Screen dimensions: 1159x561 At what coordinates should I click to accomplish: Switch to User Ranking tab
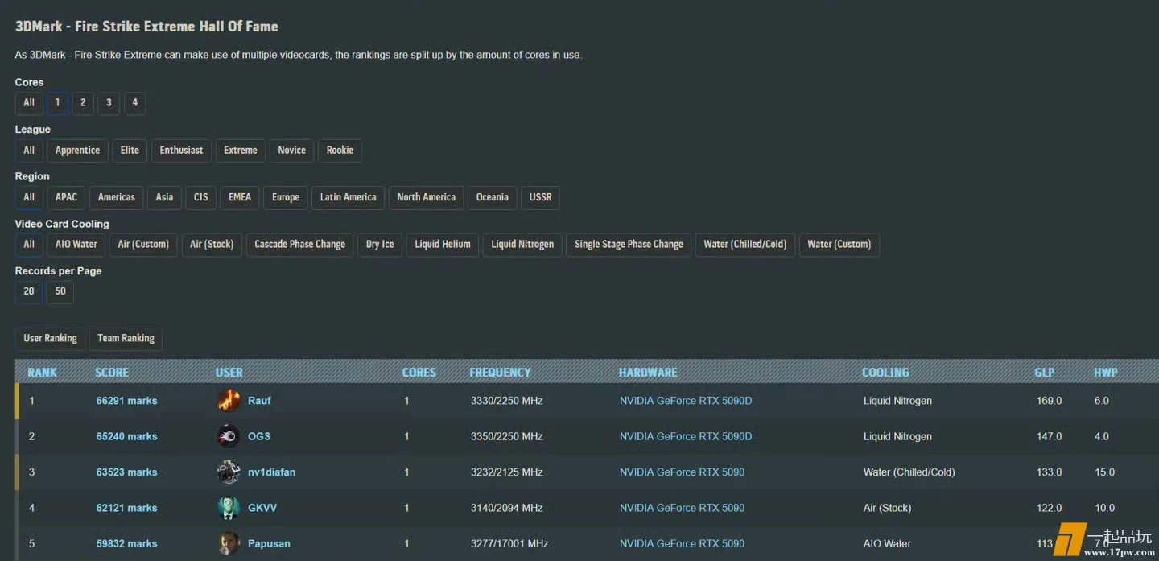[x=50, y=339]
